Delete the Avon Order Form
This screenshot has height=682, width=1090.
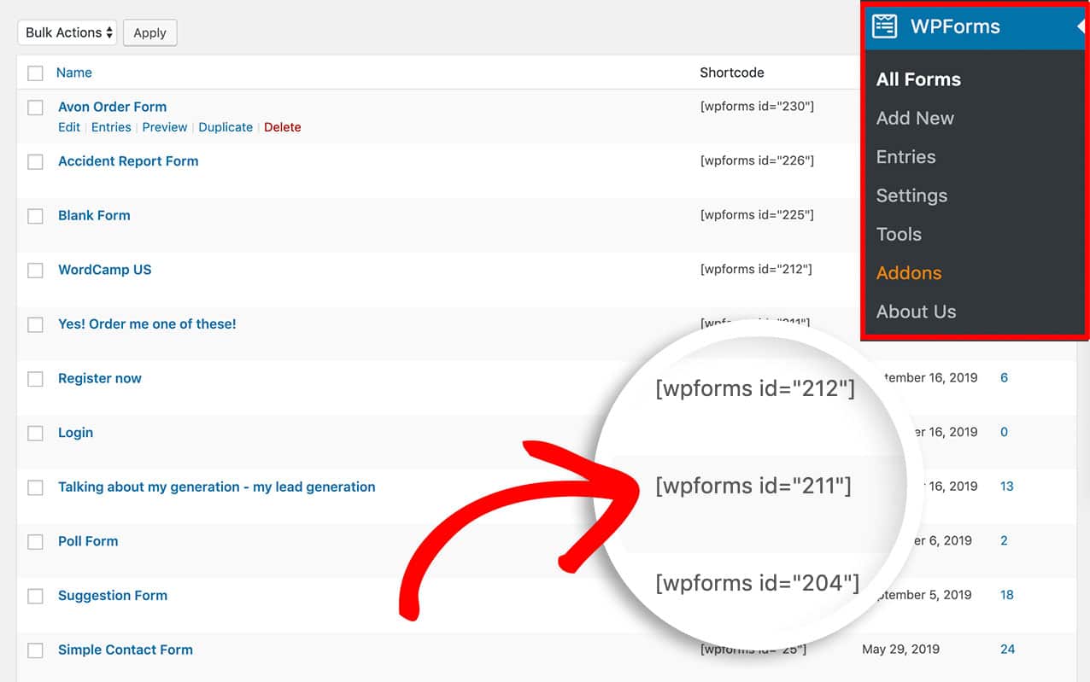(x=283, y=127)
